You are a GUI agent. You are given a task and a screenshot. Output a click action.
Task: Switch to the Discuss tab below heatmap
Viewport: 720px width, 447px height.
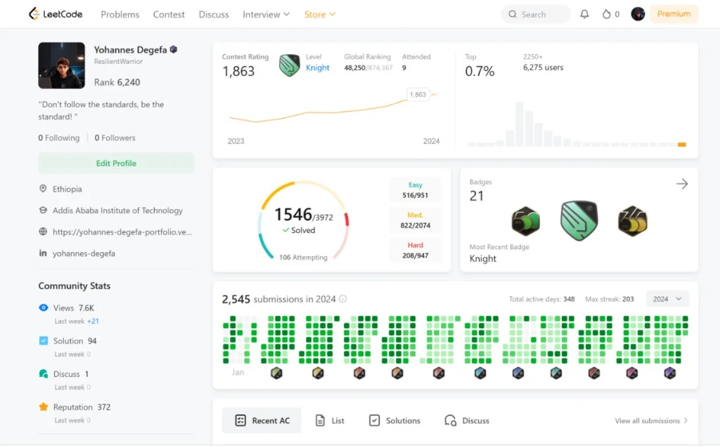tap(467, 420)
